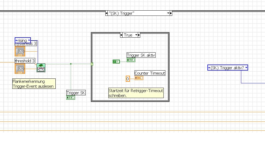265x143 pixels.
Task: Switch to next case of True structure
Action: click(x=139, y=35)
